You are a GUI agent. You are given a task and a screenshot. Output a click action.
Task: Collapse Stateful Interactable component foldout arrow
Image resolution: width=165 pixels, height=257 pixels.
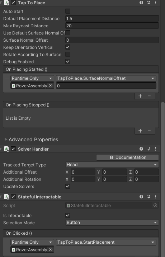1,197
